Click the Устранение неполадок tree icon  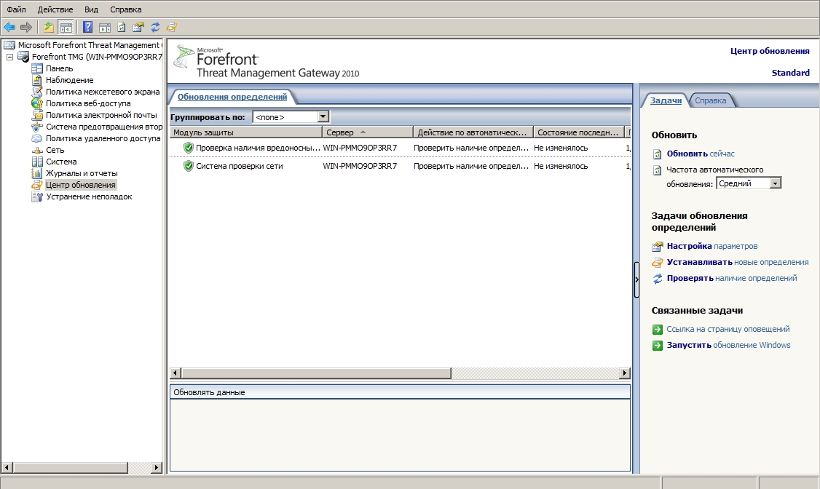coord(37,196)
